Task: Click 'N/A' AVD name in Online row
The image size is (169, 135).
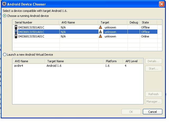Action: (63, 36)
